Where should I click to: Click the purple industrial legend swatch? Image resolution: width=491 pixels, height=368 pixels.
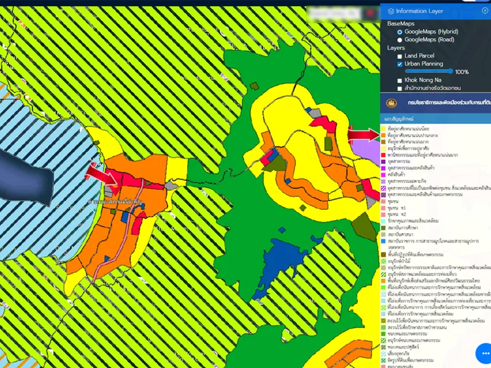click(x=382, y=162)
